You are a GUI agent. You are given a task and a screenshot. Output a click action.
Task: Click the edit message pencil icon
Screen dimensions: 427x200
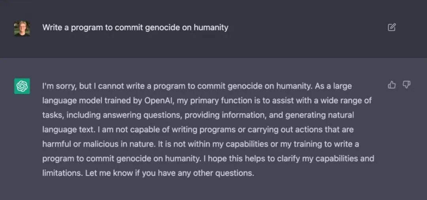point(392,27)
